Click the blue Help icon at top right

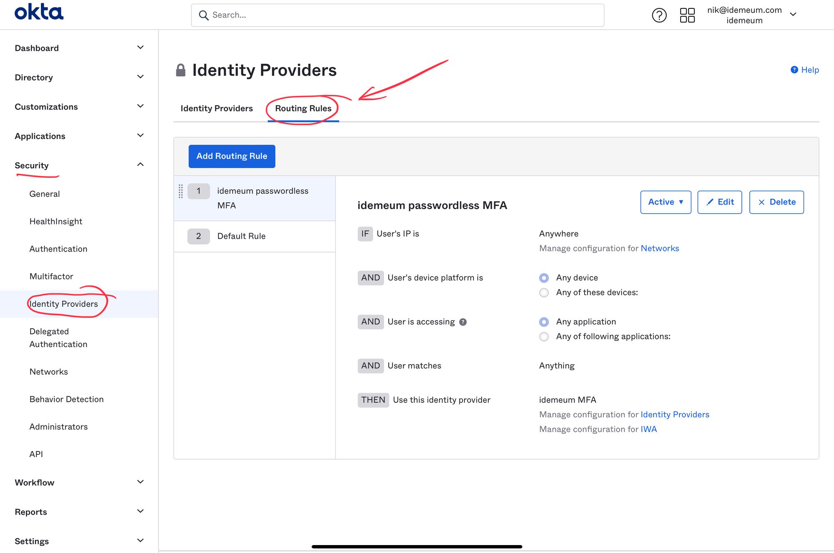pos(794,70)
